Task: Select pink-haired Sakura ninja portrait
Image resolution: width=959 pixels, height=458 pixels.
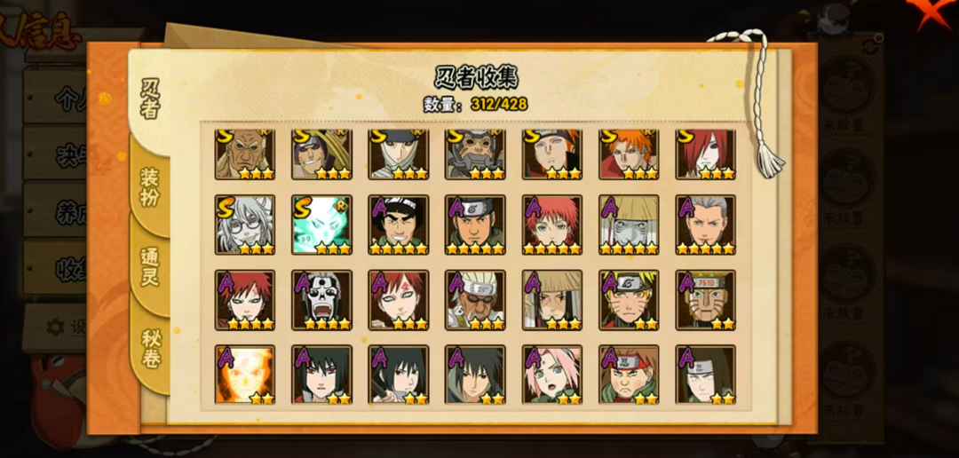Action: (552, 375)
